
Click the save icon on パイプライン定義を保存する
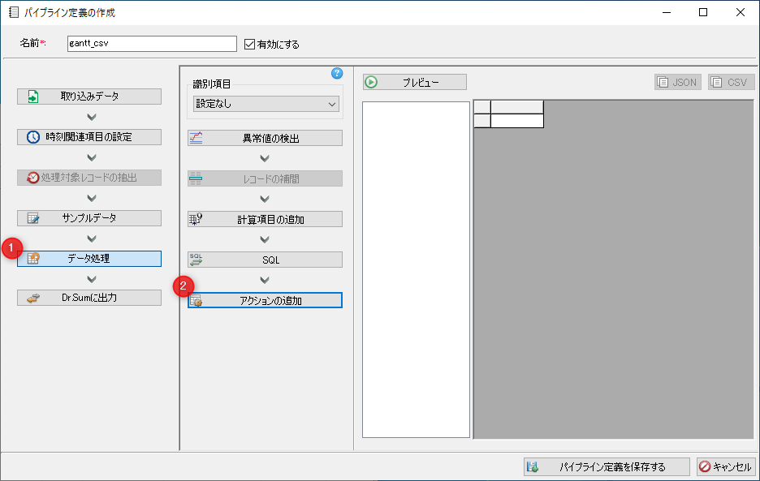(x=533, y=466)
